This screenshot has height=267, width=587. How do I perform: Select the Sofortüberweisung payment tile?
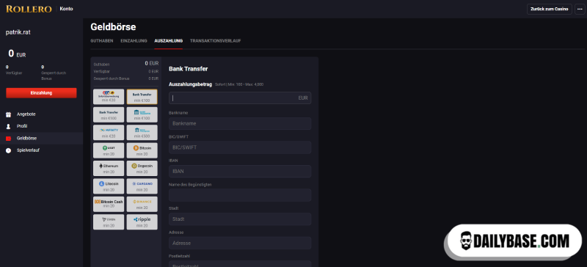click(109, 97)
